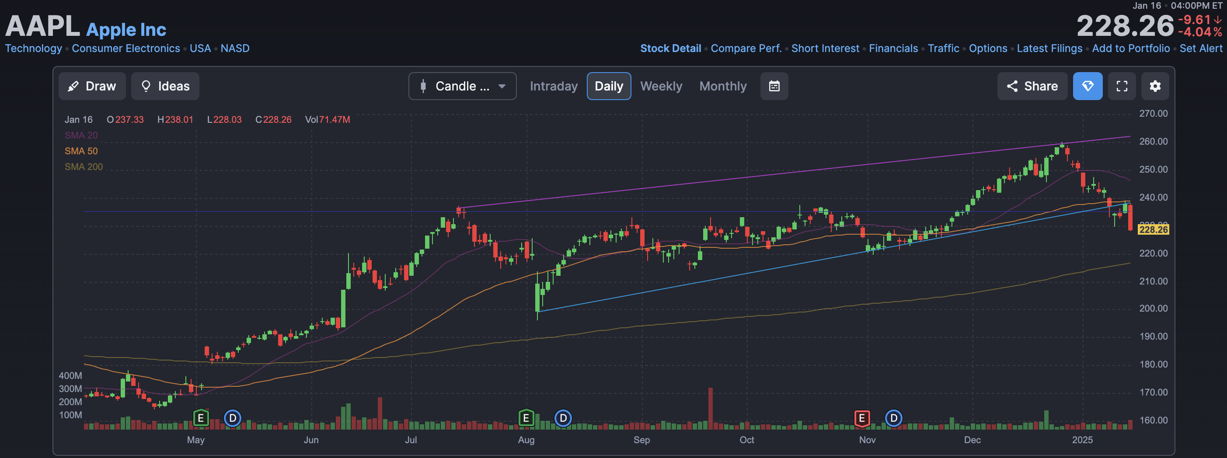This screenshot has height=458, width=1227.
Task: Toggle the SMA 20 indicator label
Action: point(81,135)
